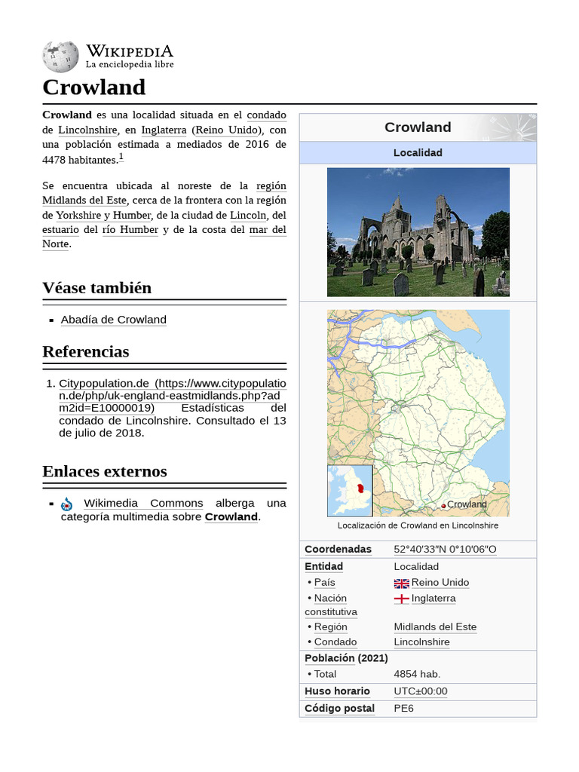
Task: Follow the 'Región' infobox label link
Action: [330, 626]
